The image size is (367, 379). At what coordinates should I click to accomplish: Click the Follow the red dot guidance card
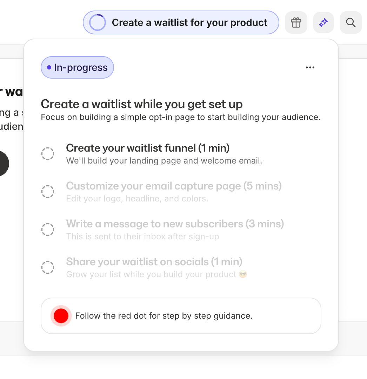pyautogui.click(x=181, y=315)
